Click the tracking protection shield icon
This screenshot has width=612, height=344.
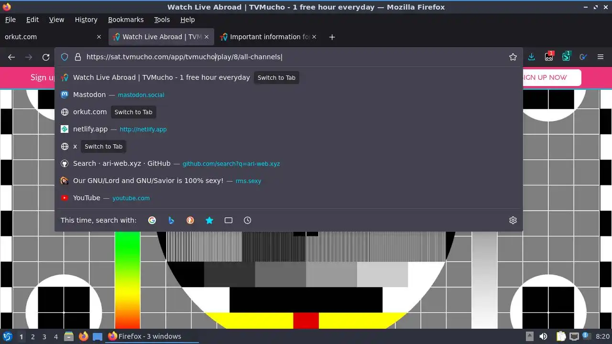click(65, 57)
